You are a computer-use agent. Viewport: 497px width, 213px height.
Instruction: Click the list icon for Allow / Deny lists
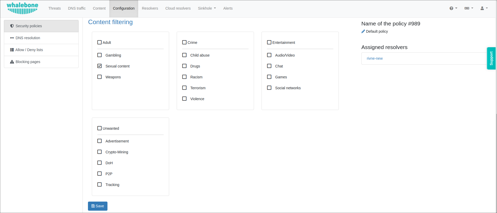[x=12, y=50]
